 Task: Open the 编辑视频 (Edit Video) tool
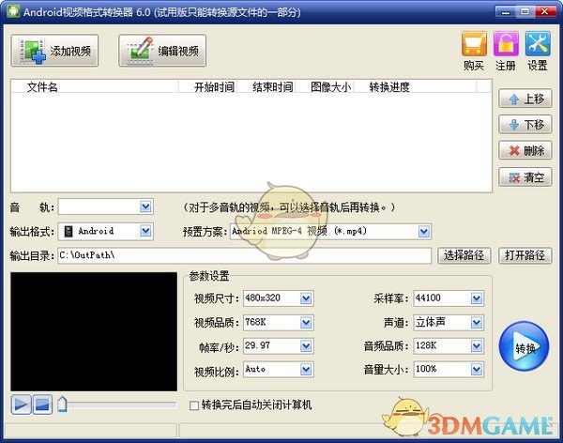(x=161, y=51)
